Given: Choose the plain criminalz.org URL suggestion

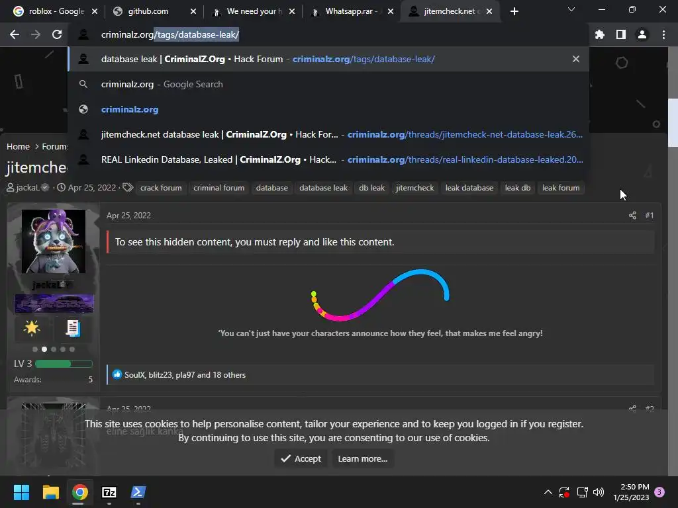Looking at the screenshot, I should (328, 109).
